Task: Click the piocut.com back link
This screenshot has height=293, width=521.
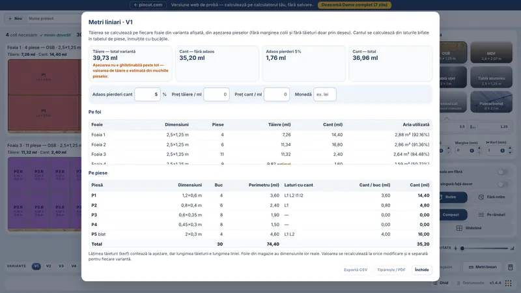Action: pos(148,5)
